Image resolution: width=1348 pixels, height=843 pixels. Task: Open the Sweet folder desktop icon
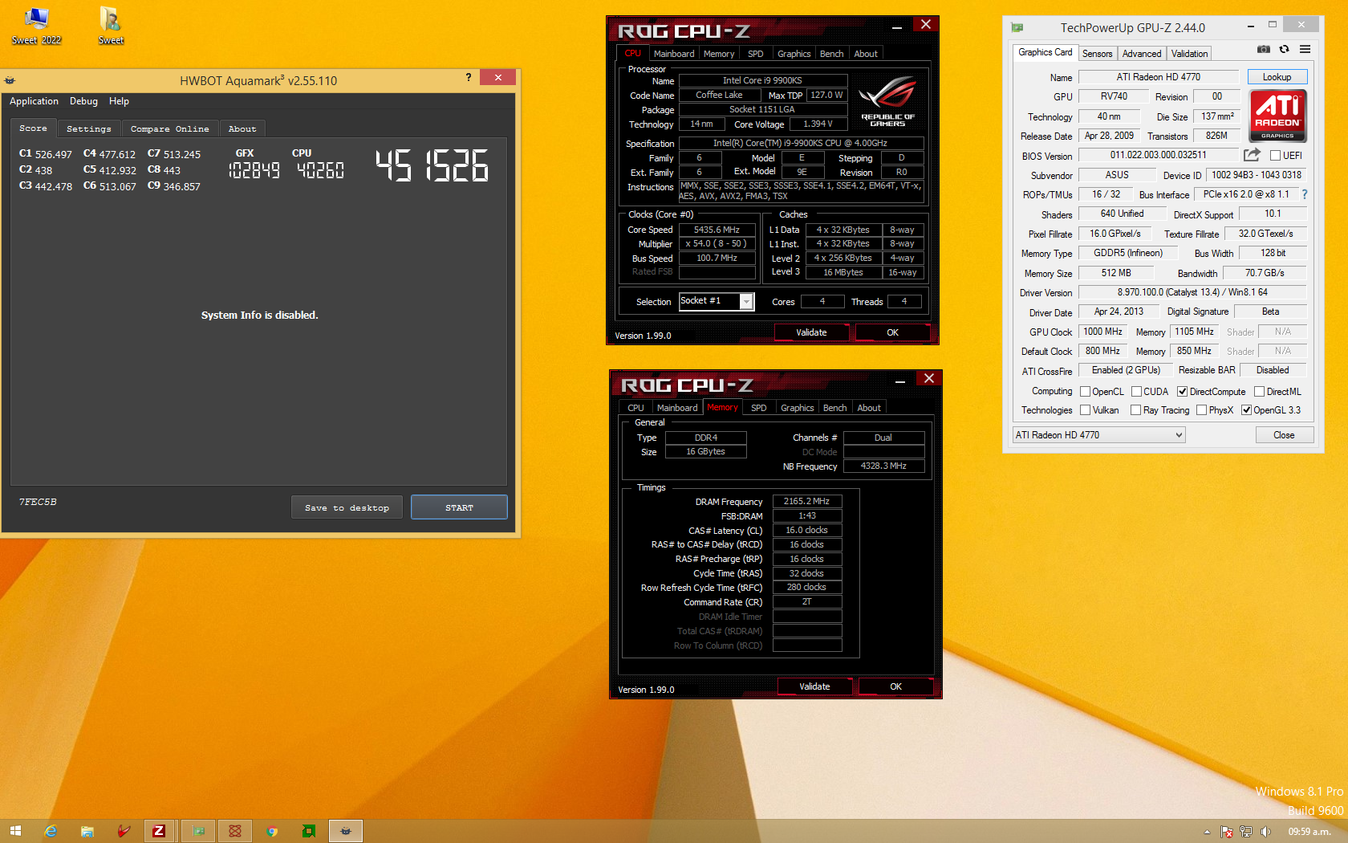pyautogui.click(x=111, y=26)
